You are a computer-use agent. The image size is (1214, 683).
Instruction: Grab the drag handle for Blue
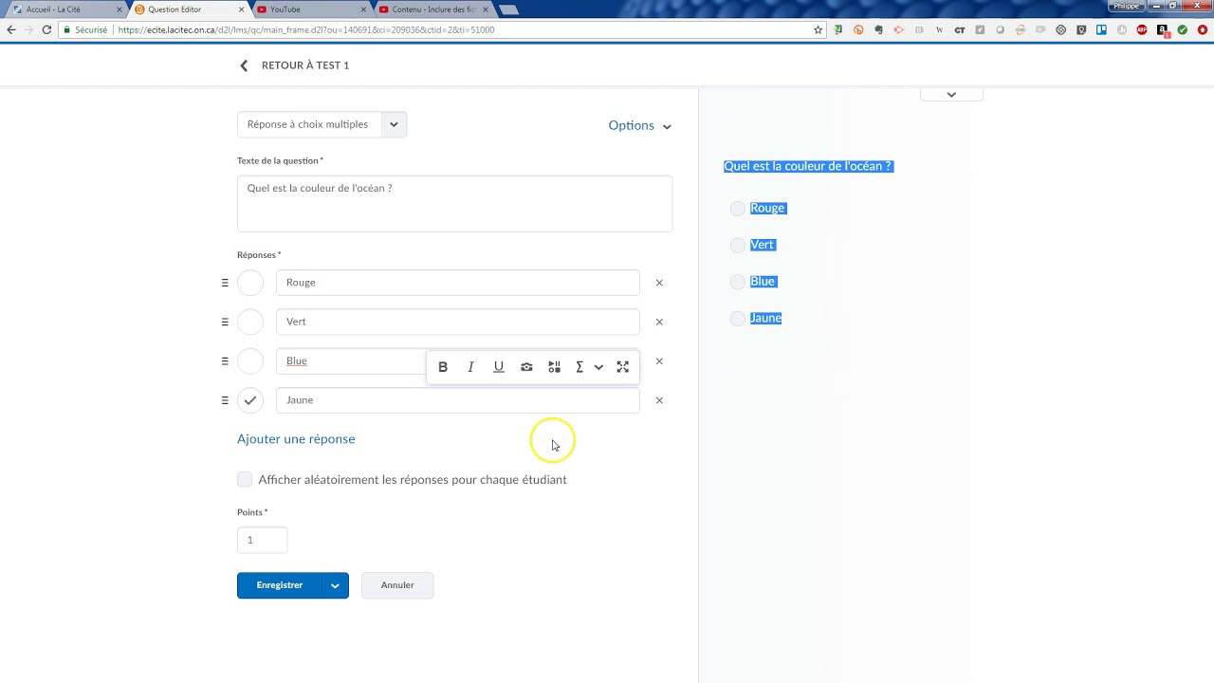point(225,360)
